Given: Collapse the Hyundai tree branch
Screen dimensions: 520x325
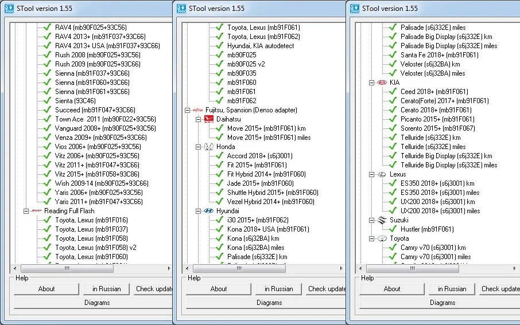Looking at the screenshot, I should click(199, 211).
